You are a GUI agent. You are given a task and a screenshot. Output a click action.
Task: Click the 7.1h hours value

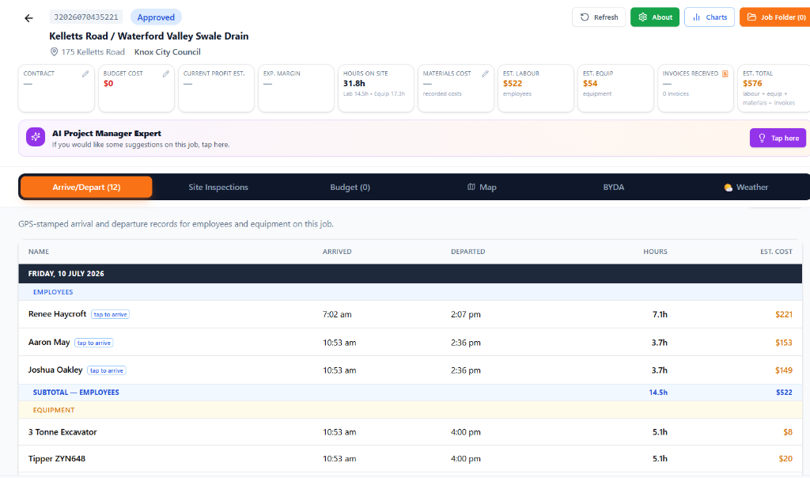pos(660,314)
